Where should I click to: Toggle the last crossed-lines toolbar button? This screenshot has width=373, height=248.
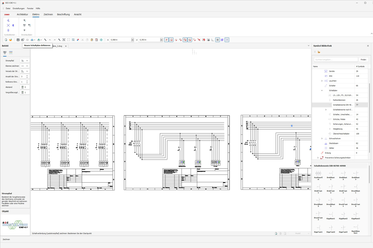click(227, 40)
